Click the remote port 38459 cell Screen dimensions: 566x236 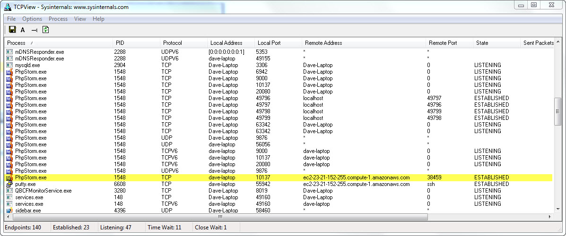click(434, 177)
